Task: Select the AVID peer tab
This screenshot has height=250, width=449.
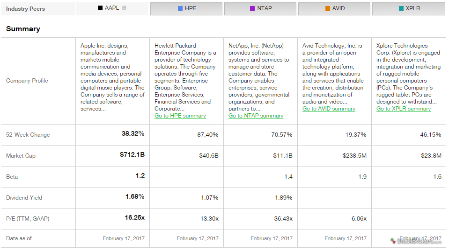Action: click(x=334, y=9)
